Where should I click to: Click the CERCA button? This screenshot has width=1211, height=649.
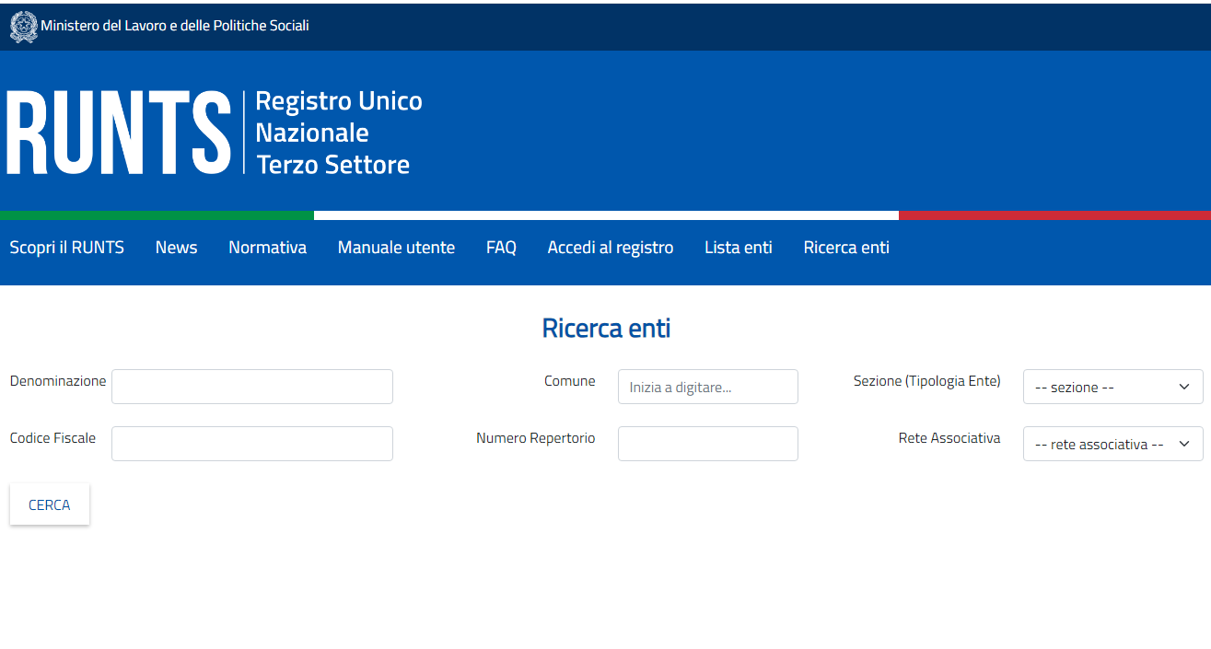[50, 504]
